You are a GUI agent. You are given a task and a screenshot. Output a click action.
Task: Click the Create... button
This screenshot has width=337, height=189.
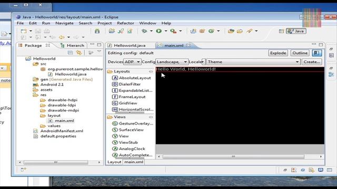tap(312, 62)
